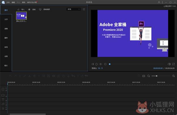Click the text track T icon
177x115 pixels.
click(3, 100)
